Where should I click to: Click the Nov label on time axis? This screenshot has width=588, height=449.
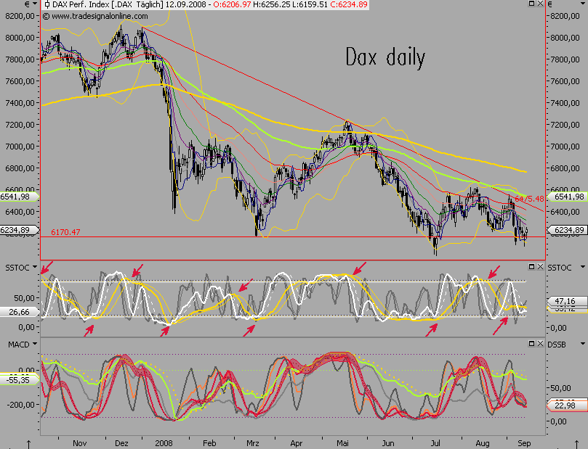pyautogui.click(x=79, y=443)
